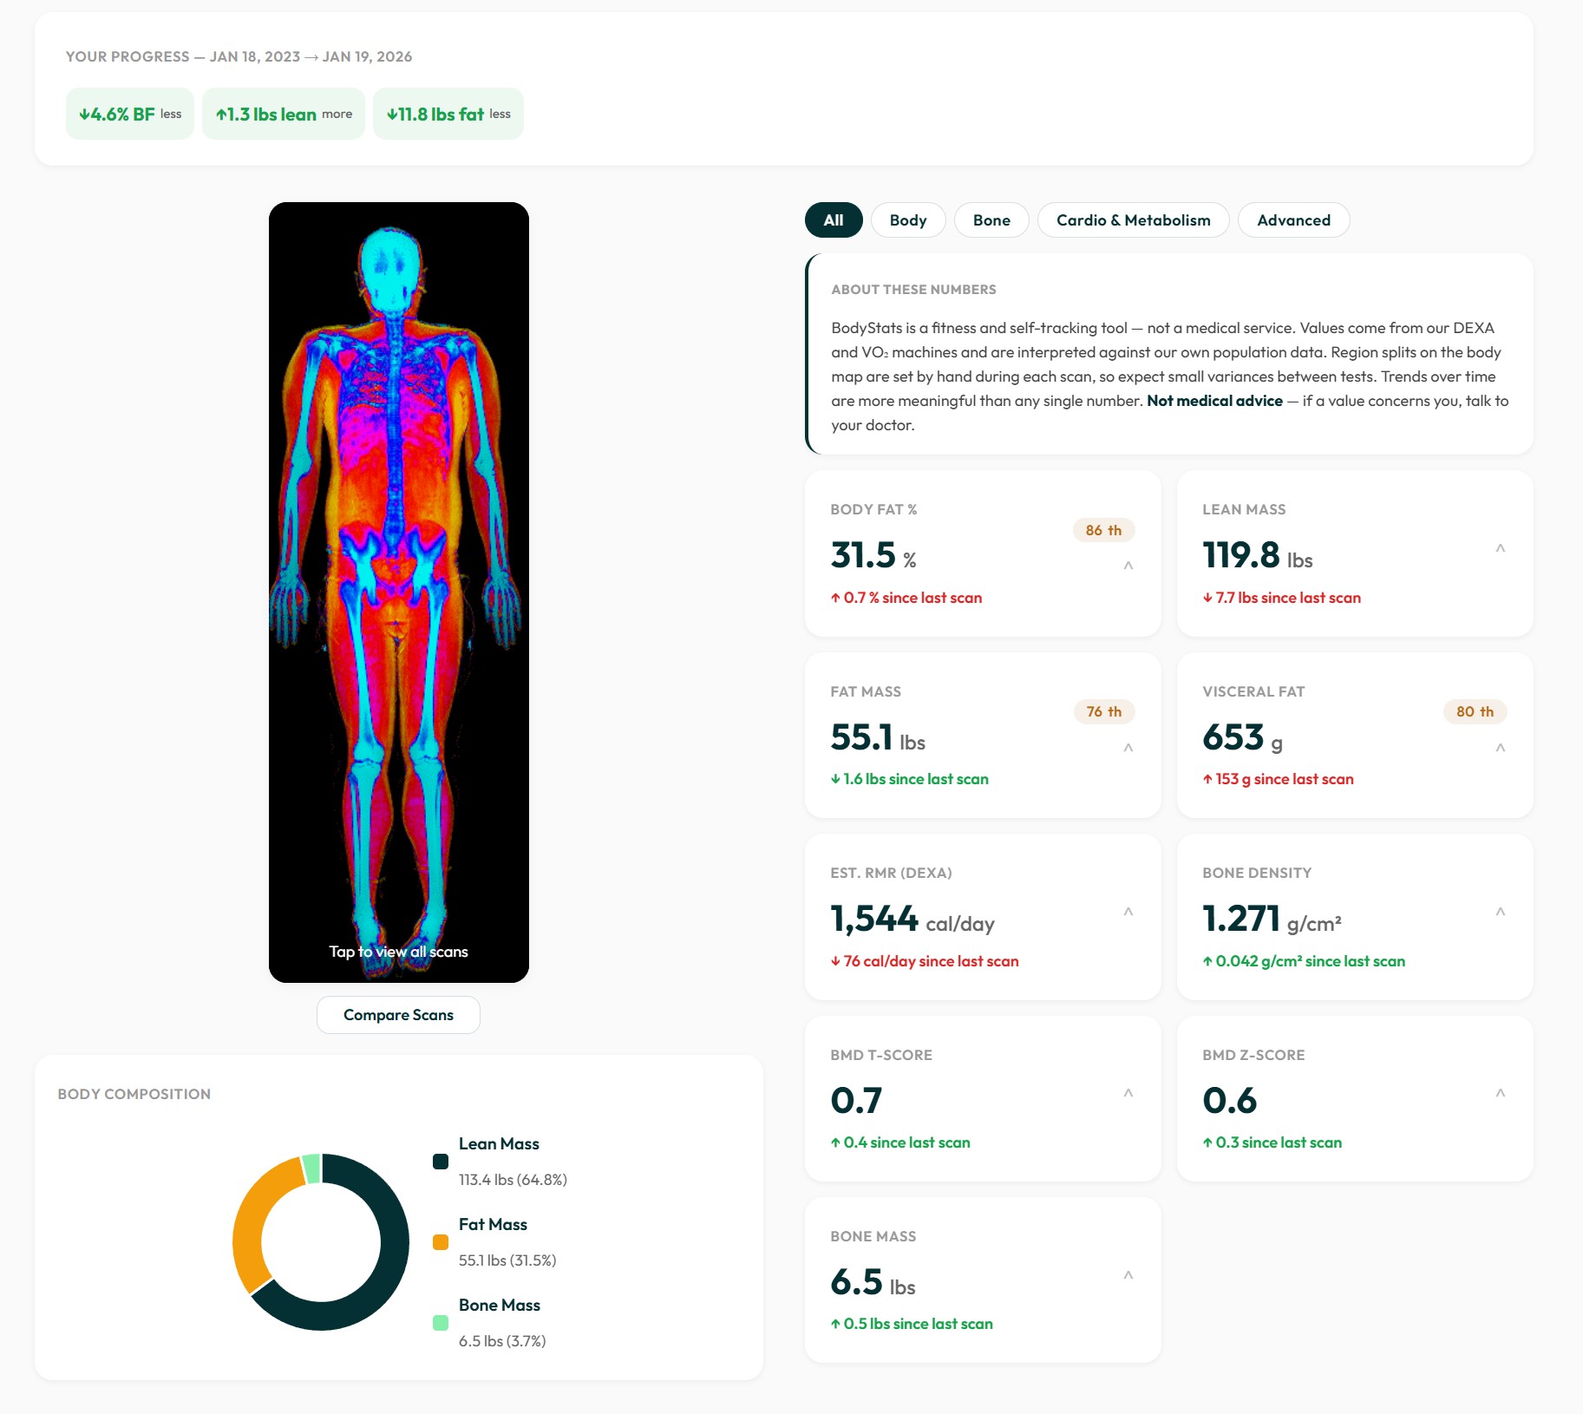
Task: Click the 0.6 Z-score value
Action: click(1229, 1101)
